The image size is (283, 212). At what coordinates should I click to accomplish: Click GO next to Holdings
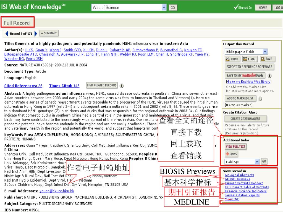(x=264, y=161)
